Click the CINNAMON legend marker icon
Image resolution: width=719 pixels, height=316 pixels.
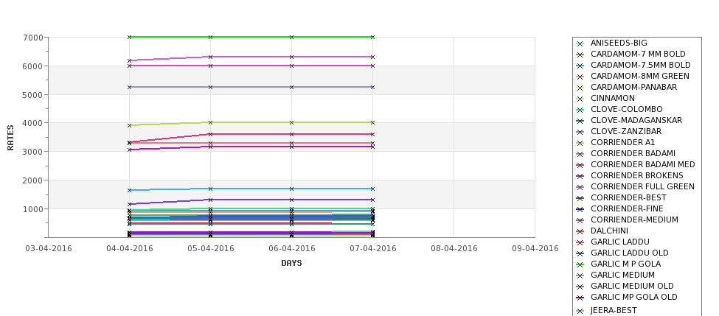coord(580,99)
